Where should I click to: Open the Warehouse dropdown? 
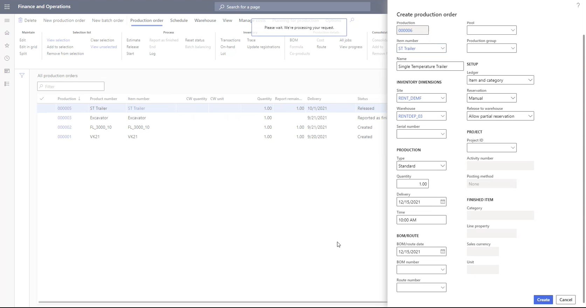click(x=443, y=116)
